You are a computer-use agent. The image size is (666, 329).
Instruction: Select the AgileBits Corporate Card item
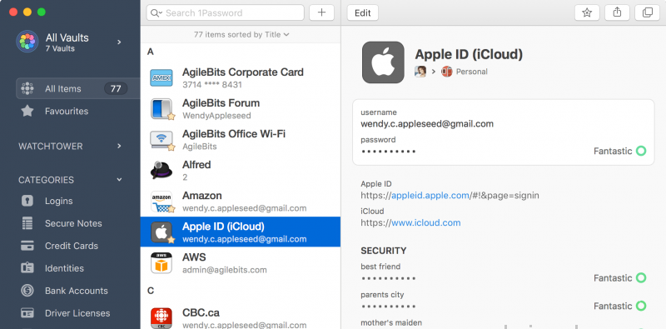tap(241, 77)
